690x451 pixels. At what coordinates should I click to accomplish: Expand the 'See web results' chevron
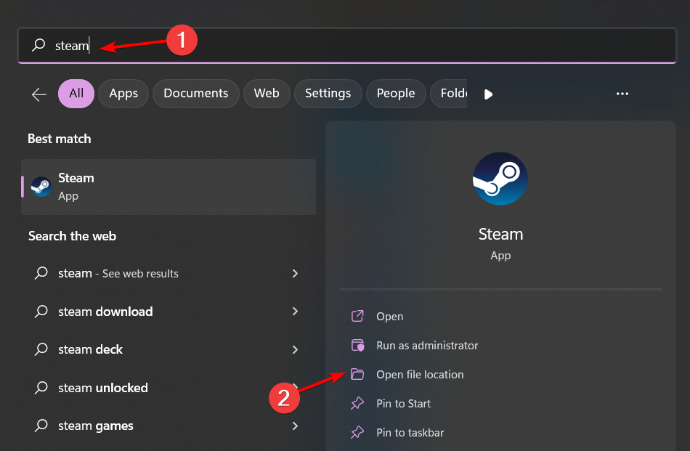[x=295, y=273]
